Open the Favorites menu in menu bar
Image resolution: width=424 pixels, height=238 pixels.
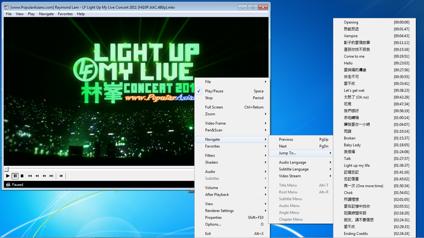(x=65, y=14)
